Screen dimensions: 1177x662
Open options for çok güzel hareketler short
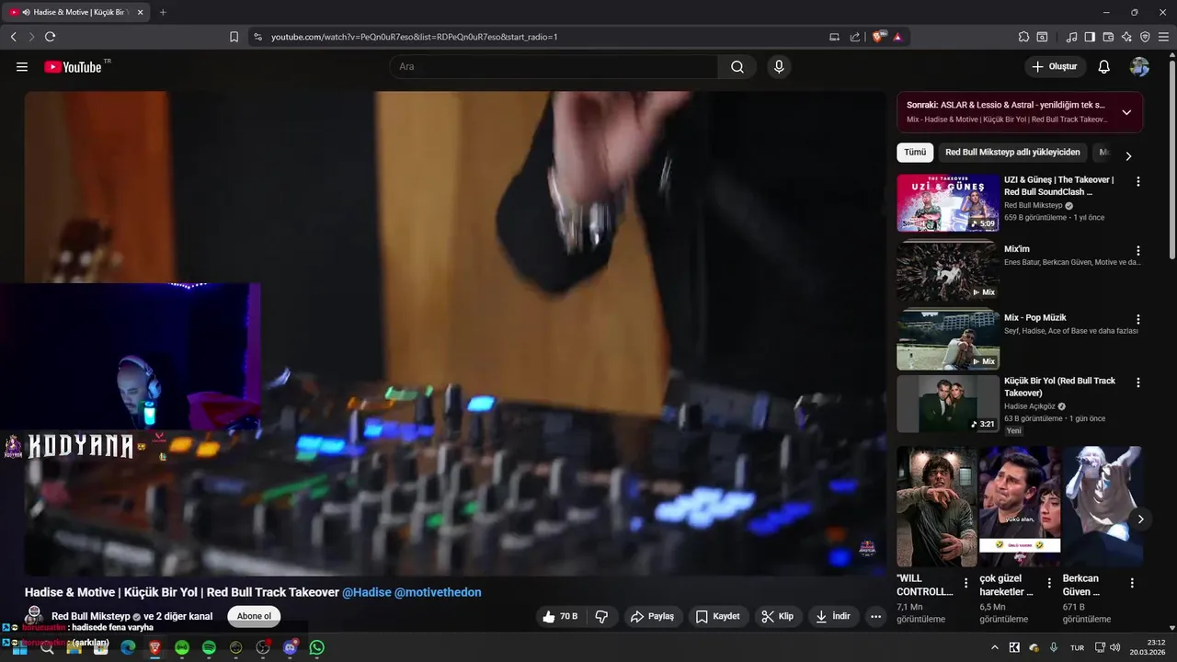(1049, 583)
